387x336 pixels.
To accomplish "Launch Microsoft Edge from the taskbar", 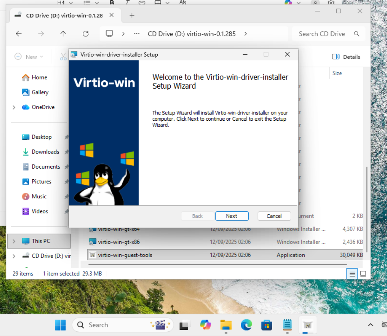I will tap(247, 325).
